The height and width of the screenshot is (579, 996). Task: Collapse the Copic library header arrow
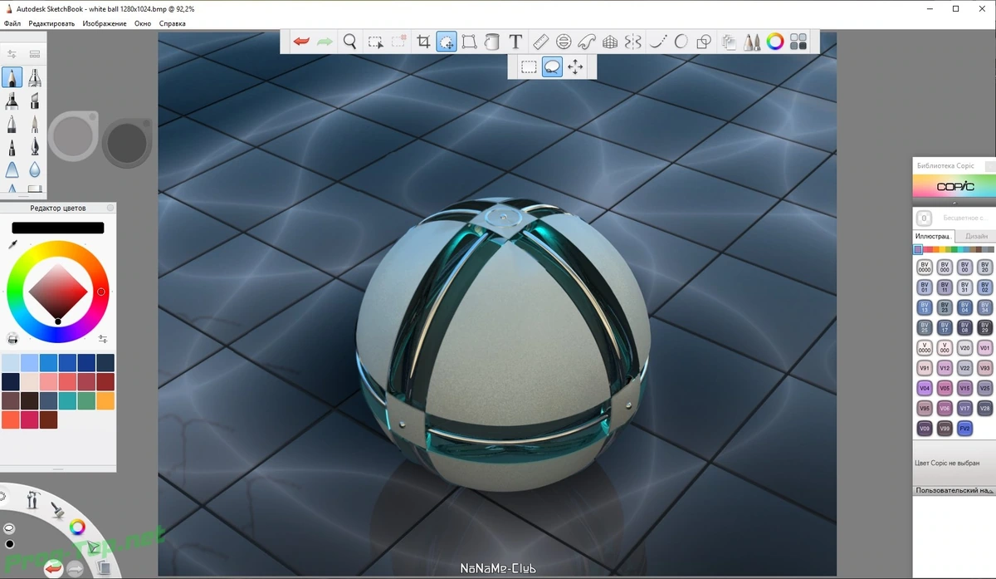click(x=953, y=201)
